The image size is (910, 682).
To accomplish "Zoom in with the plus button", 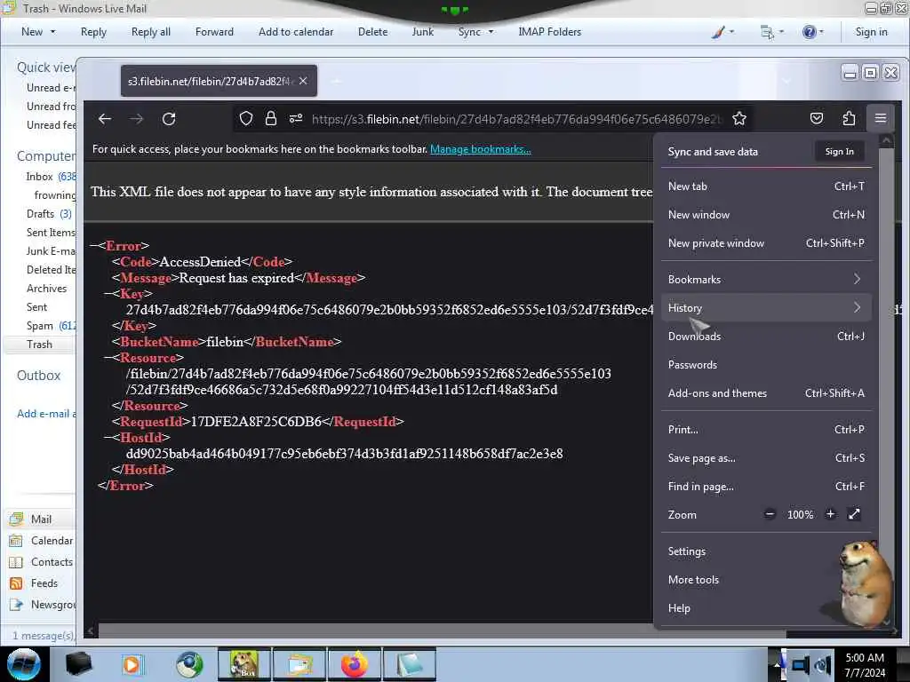I will click(831, 514).
